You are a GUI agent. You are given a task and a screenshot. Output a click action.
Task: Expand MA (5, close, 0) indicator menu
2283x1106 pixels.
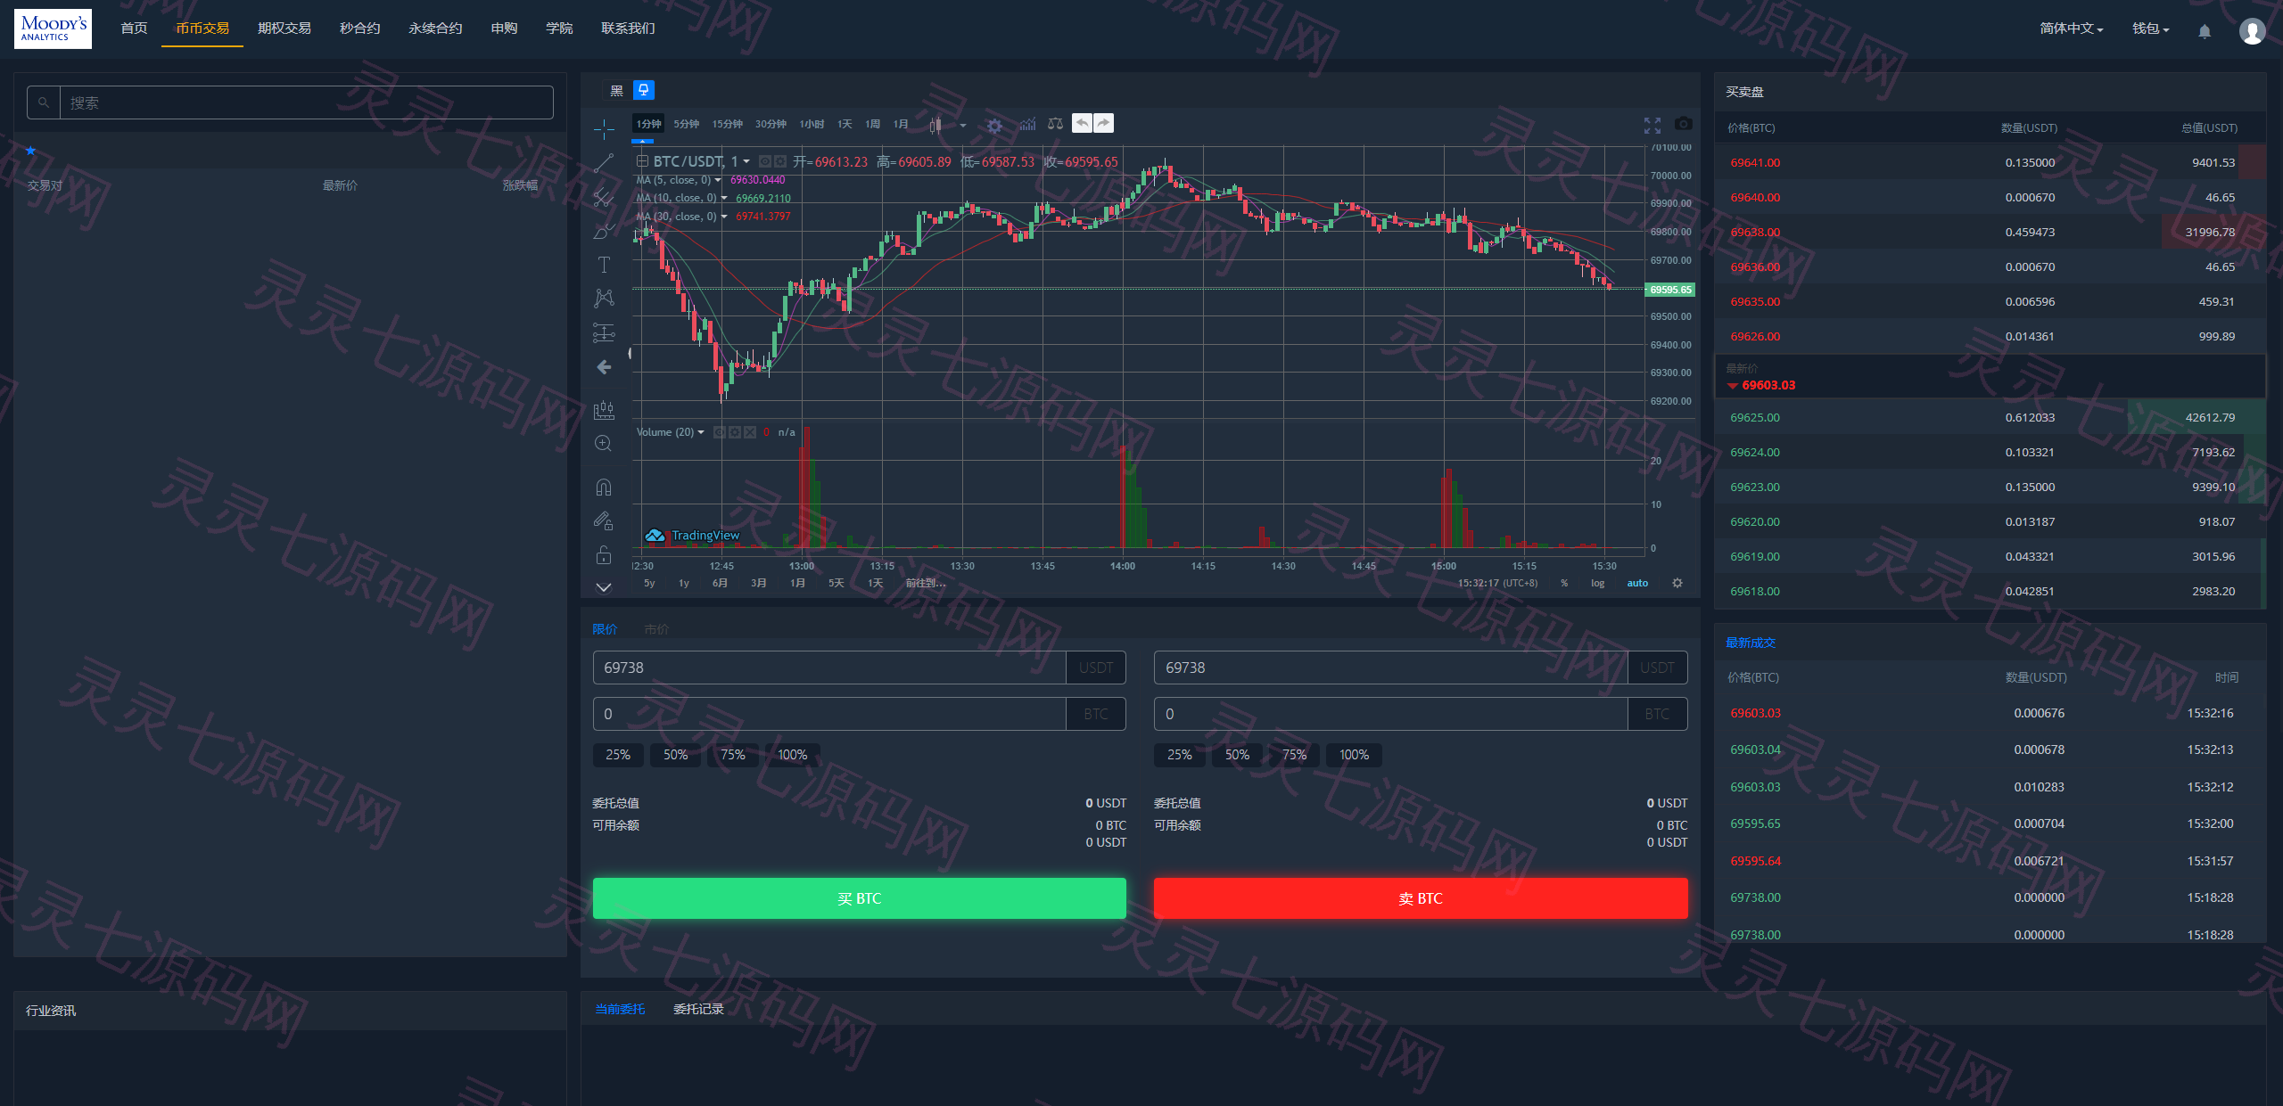tap(718, 180)
